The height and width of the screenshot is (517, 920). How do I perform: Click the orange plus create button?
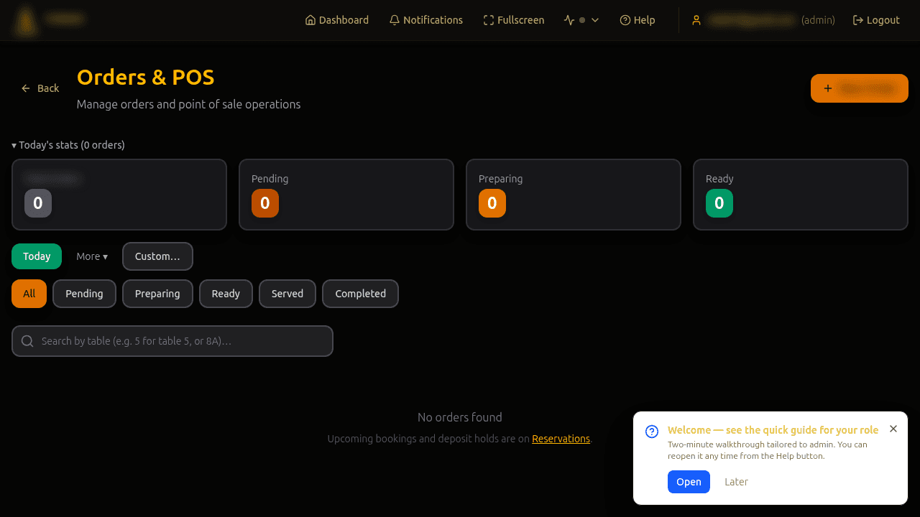860,88
